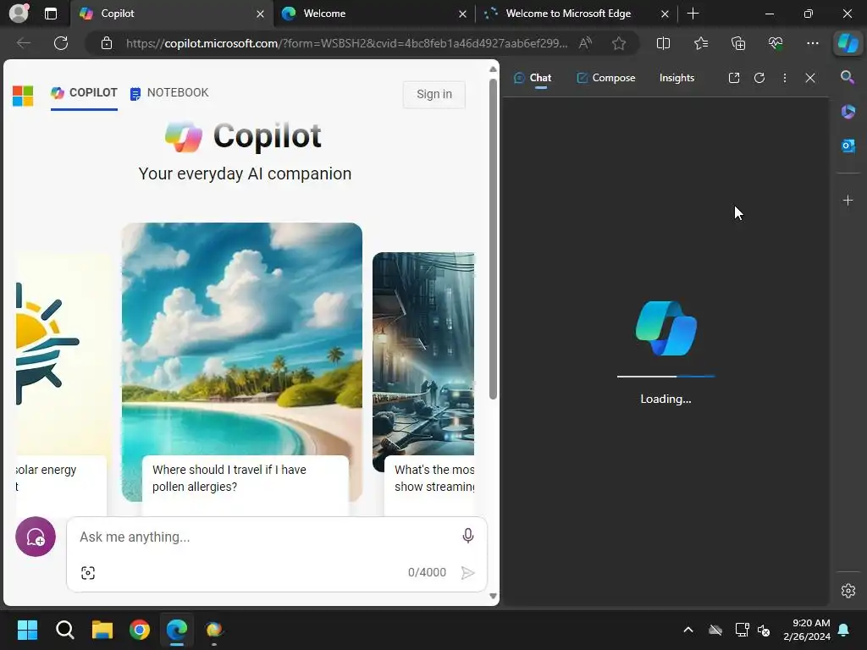This screenshot has height=650, width=867.
Task: Launch Google Chrome from taskbar
Action: coord(140,630)
